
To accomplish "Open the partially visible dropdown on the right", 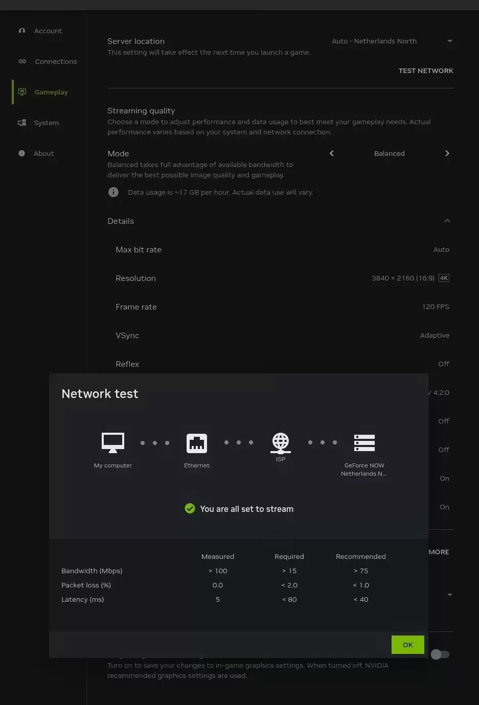I will [449, 595].
